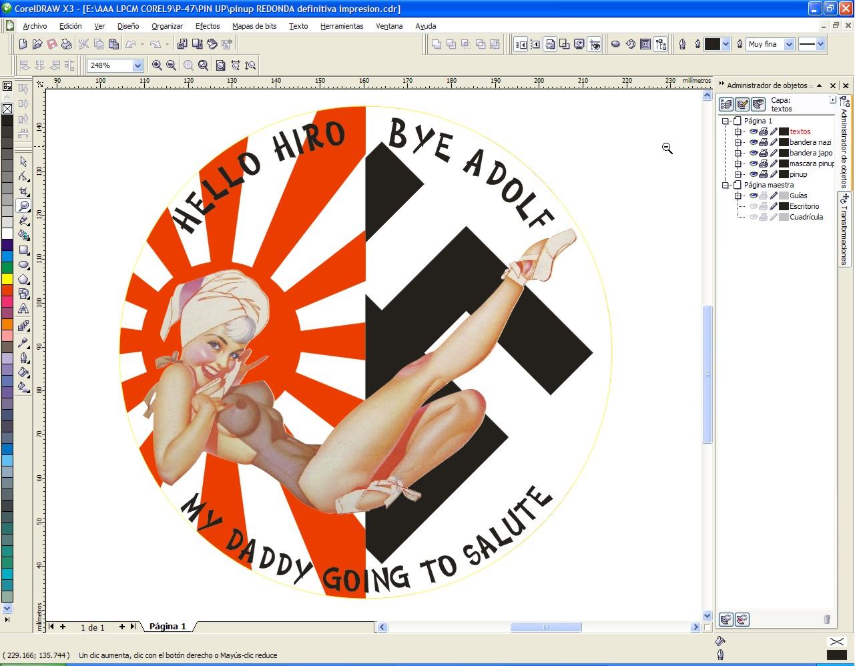
Task: Expand the bandera nazi layer node
Action: coord(738,142)
